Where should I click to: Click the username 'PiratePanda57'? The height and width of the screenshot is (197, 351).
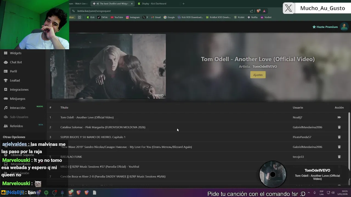coord(302,137)
